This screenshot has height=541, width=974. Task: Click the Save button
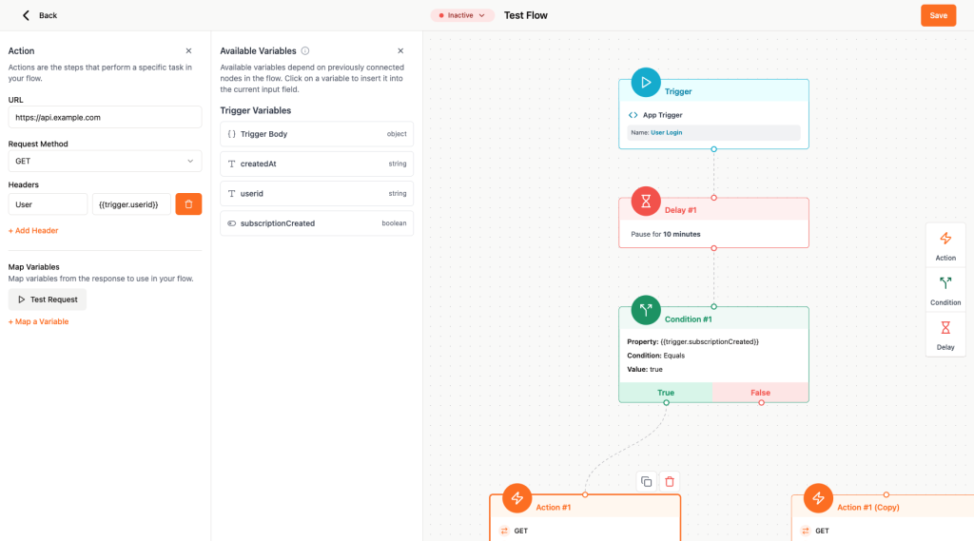tap(938, 15)
